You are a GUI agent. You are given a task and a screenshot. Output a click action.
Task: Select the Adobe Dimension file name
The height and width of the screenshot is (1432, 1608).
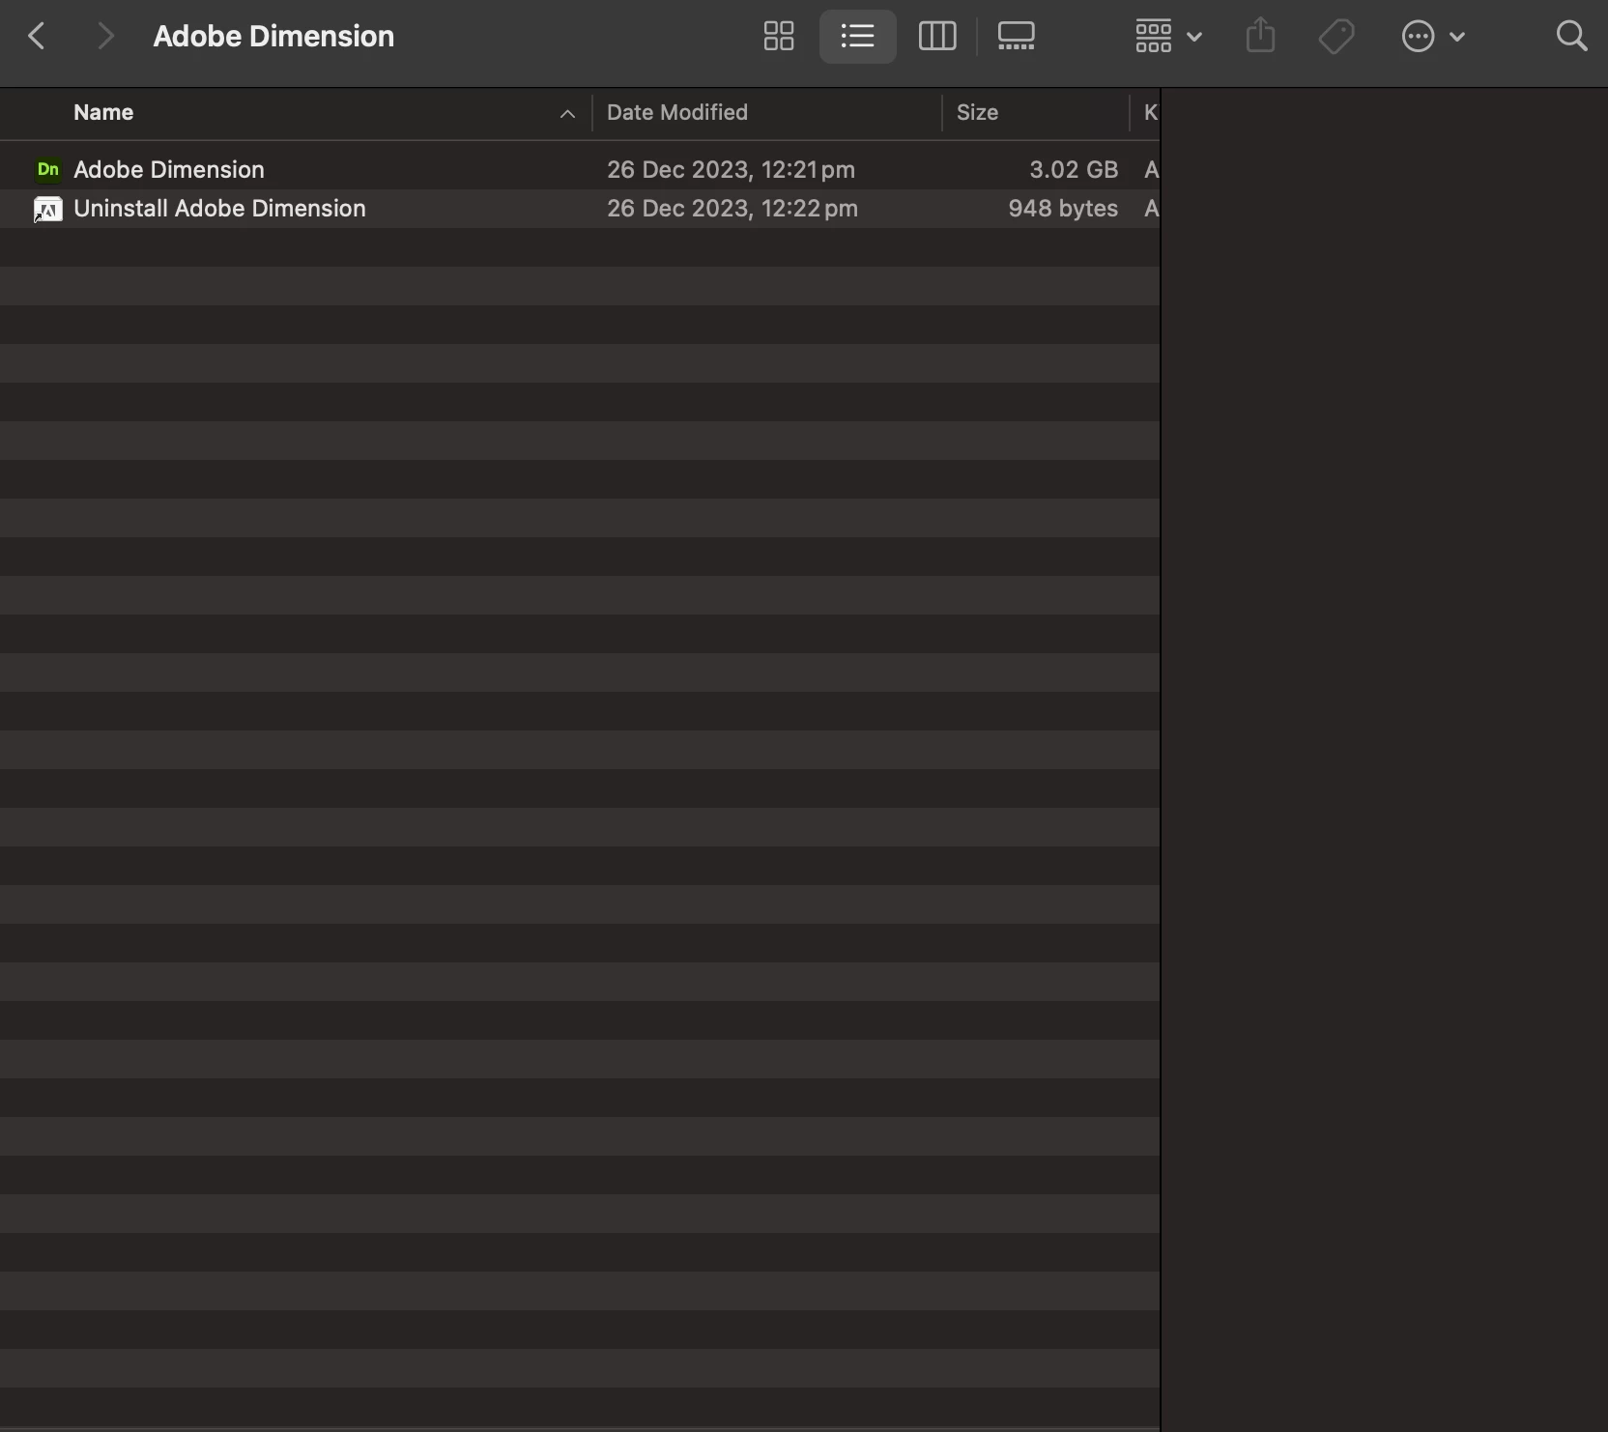pos(169,170)
